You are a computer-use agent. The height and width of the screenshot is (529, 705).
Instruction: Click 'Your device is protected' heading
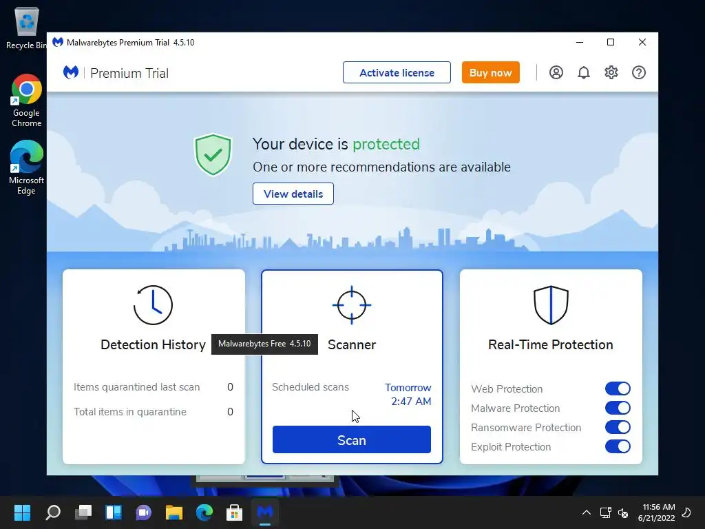tap(336, 144)
